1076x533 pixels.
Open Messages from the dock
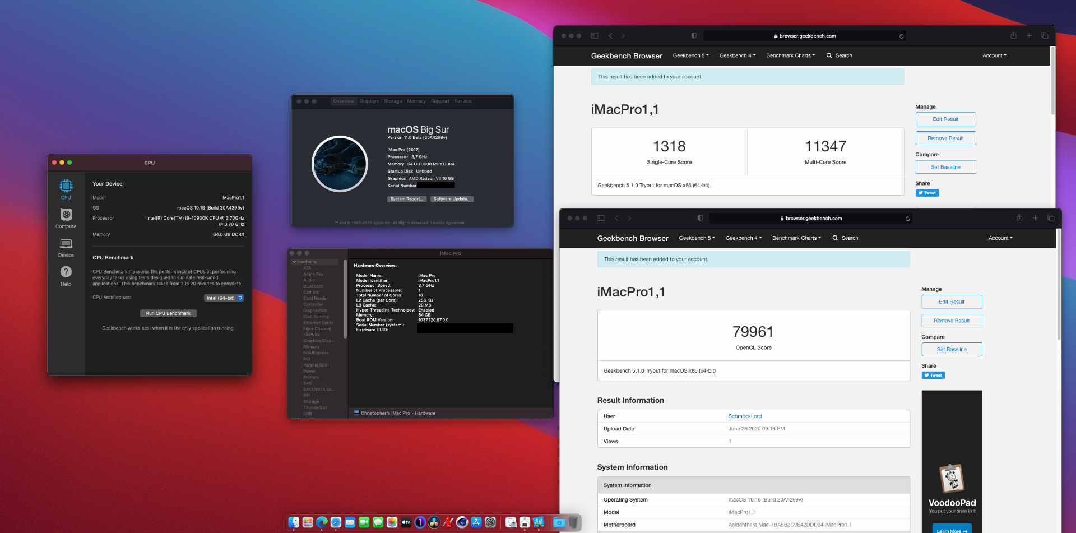(x=378, y=522)
